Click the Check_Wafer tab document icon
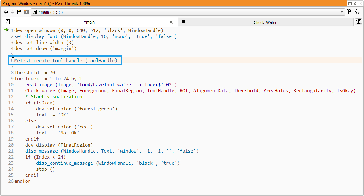Screen dimensions: 364x196 [x=184, y=22]
